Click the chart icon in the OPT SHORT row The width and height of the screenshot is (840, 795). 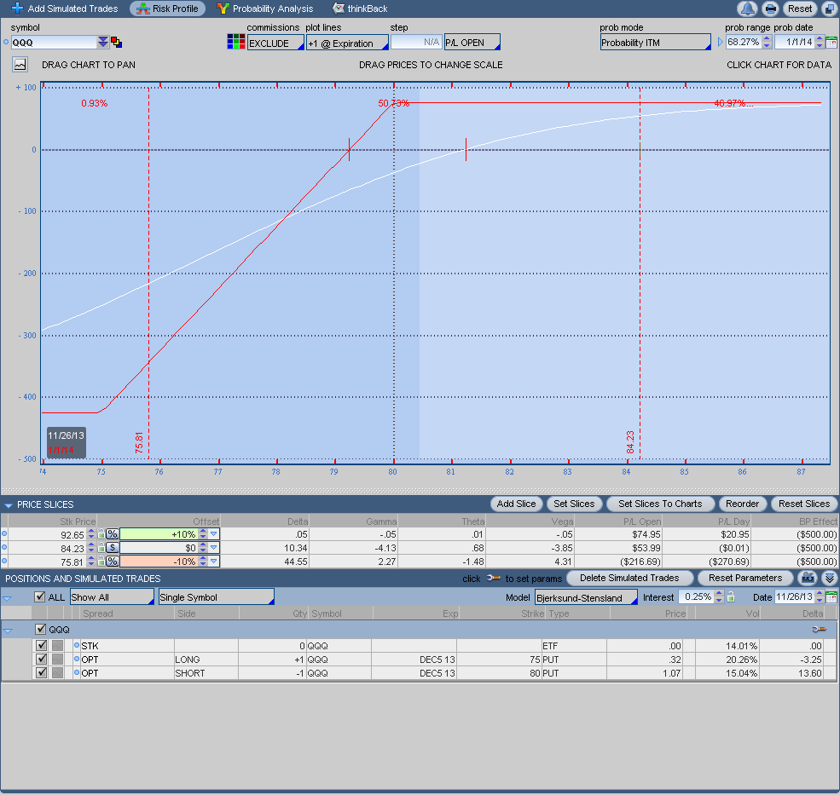point(57,672)
